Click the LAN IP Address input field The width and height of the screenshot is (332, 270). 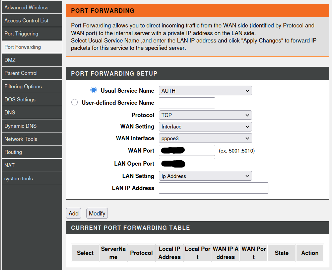(213, 188)
